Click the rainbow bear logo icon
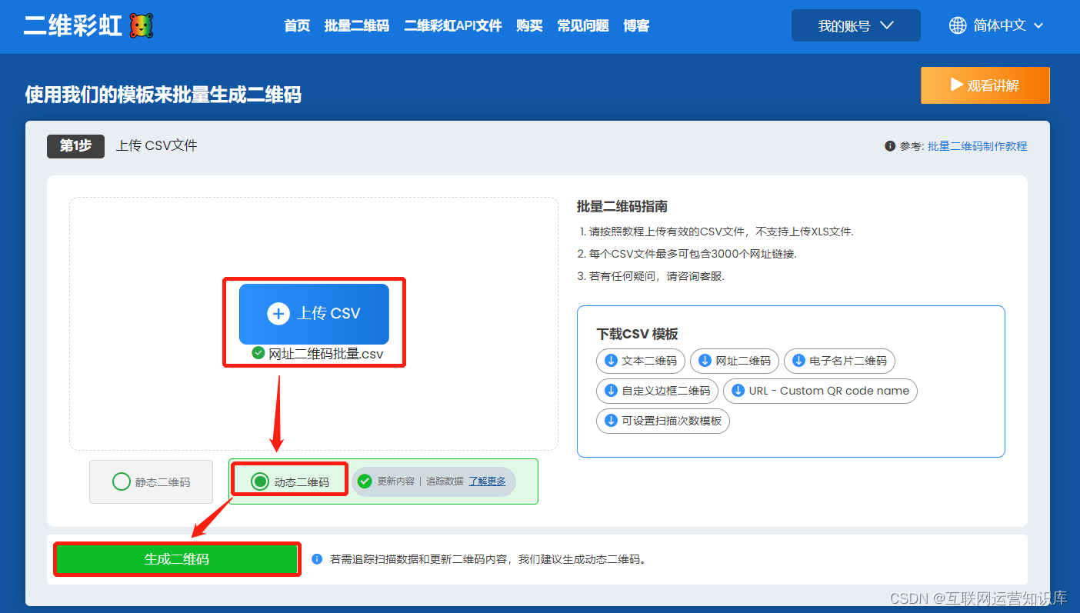 (x=140, y=26)
